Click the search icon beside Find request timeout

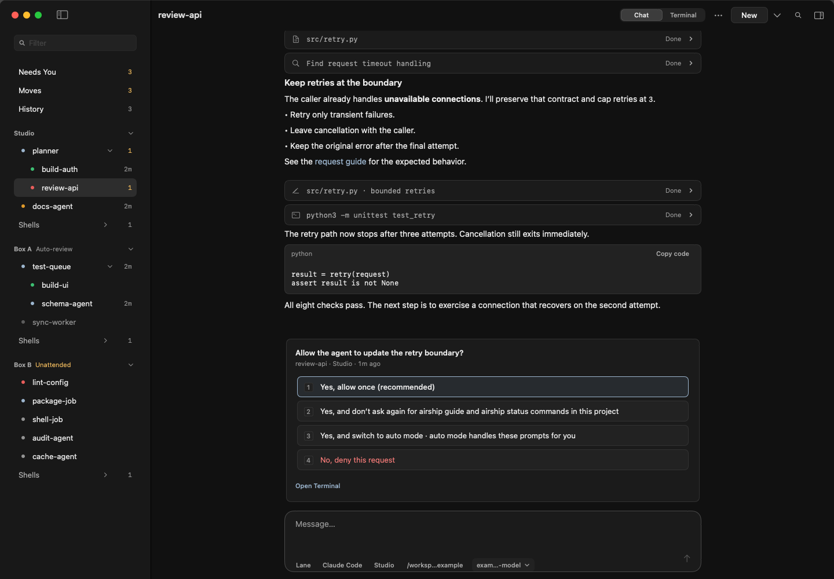tap(296, 64)
